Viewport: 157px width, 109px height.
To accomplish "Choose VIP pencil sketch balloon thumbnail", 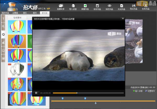I will (x=17, y=70).
